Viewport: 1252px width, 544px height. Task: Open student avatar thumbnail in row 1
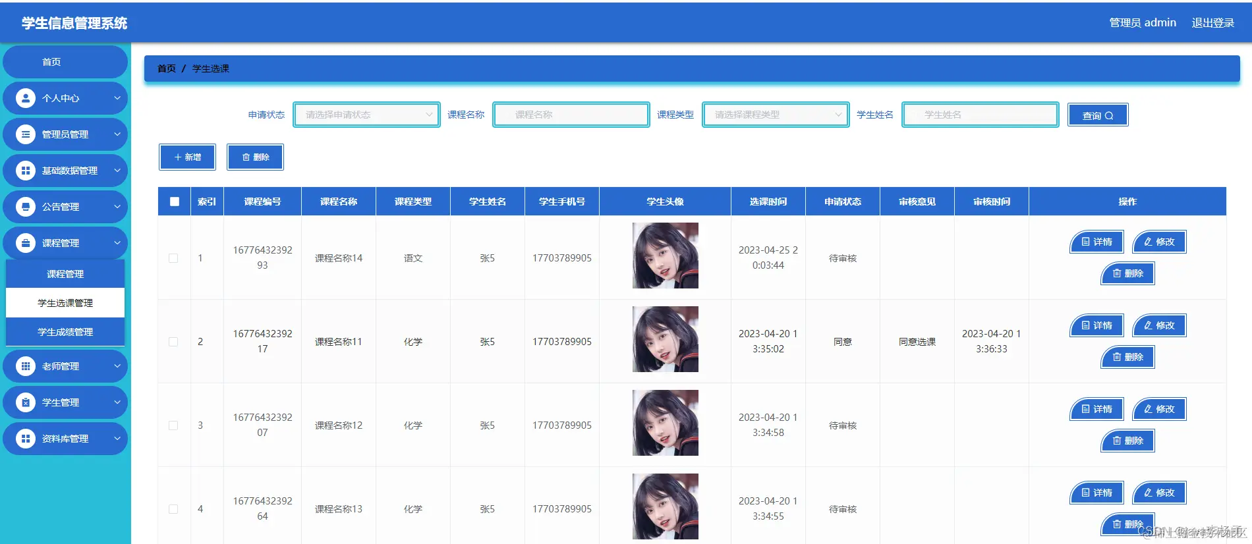tap(666, 256)
